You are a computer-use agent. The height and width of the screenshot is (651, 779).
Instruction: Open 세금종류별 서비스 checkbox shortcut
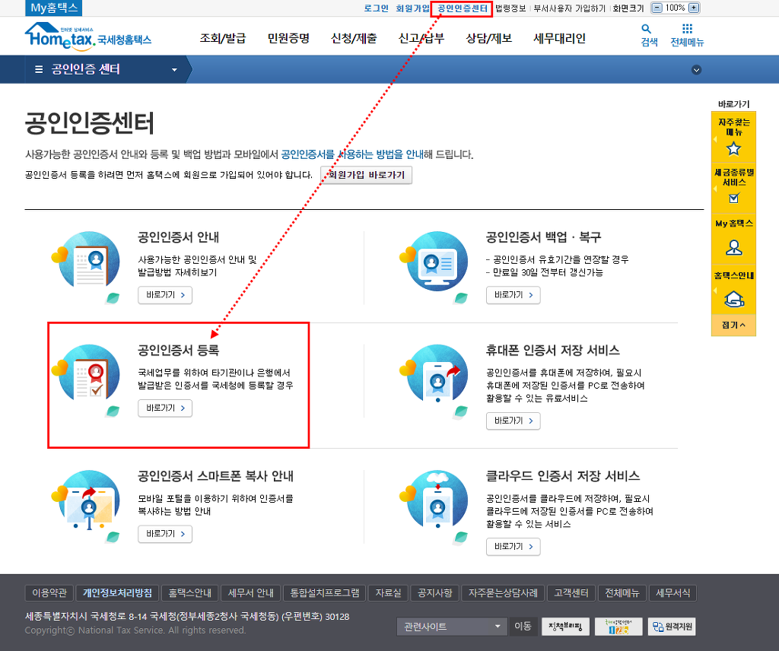click(x=734, y=187)
